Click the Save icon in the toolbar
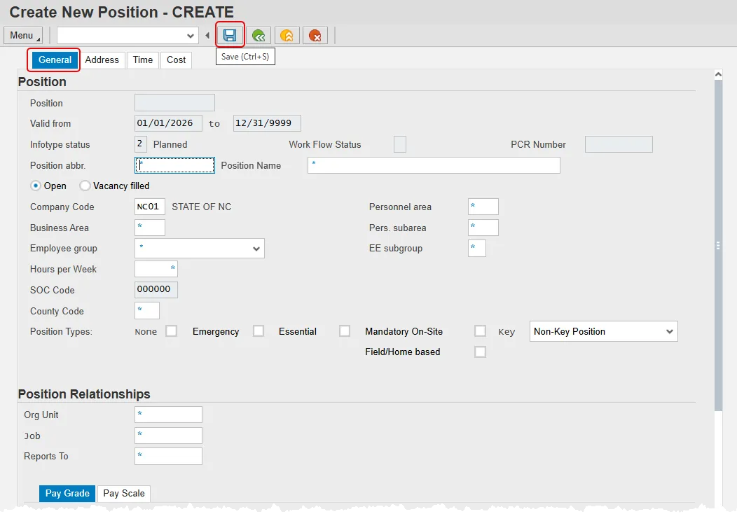 click(x=230, y=35)
